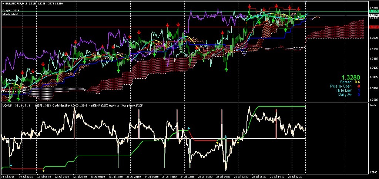Select cyan down arrow near 24 Jul 22:30
The height and width of the screenshot is (179, 379).
click(189, 128)
